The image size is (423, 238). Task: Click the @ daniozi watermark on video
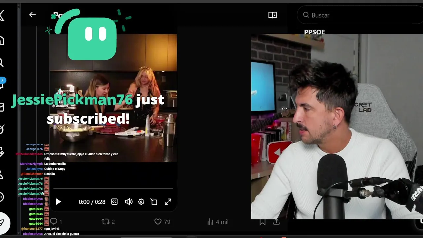click(x=59, y=106)
